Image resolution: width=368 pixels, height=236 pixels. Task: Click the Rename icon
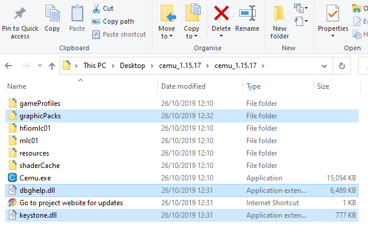click(x=247, y=13)
